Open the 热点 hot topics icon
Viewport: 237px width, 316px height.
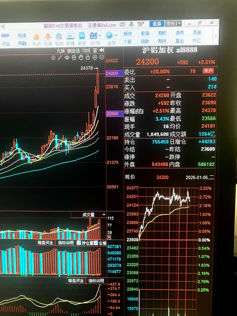36,39
